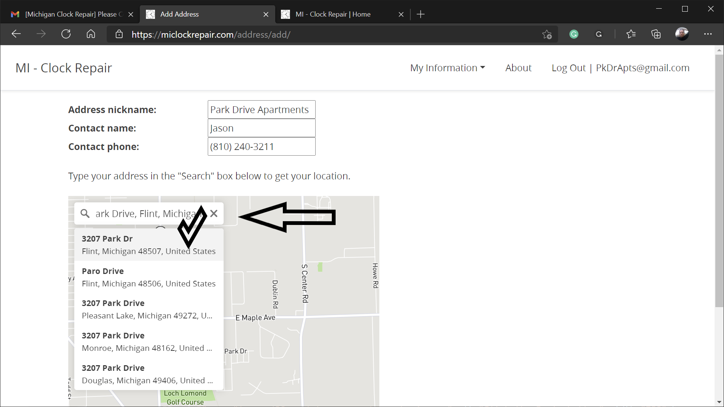Select 3207 Park Dr Flint Michigan address
Viewport: 724px width, 407px height.
click(149, 245)
